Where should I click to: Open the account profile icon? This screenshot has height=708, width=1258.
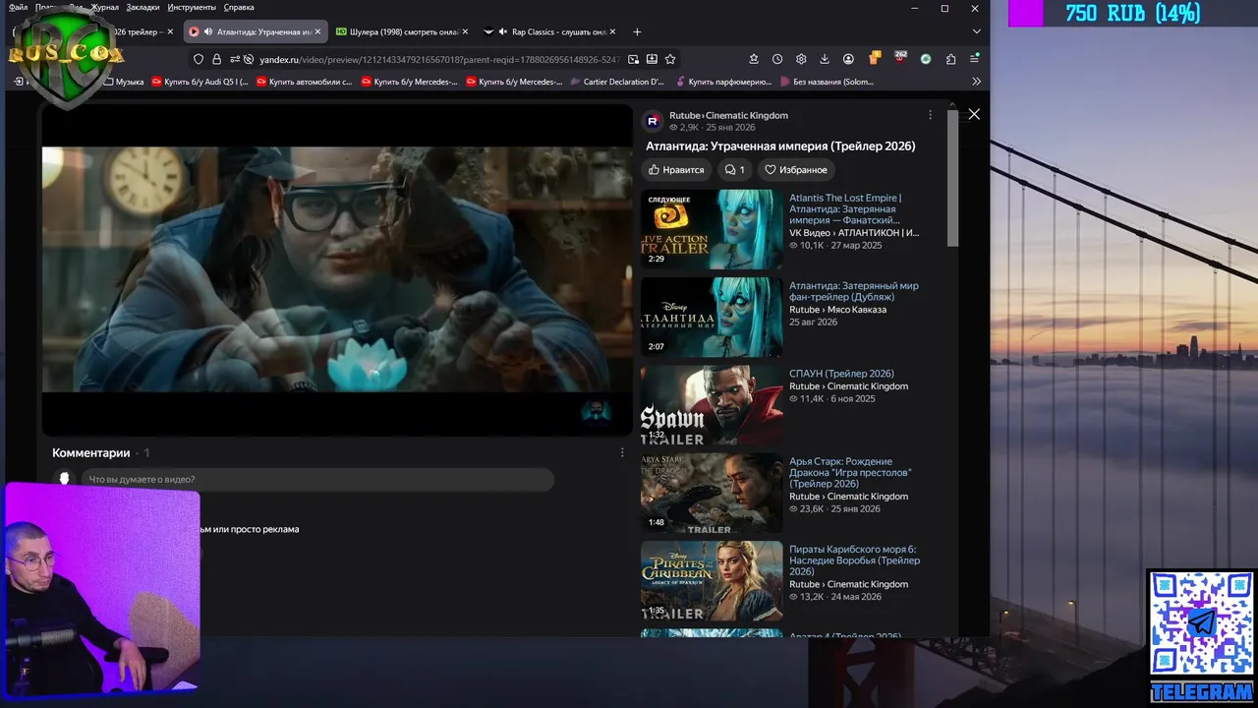(x=848, y=59)
